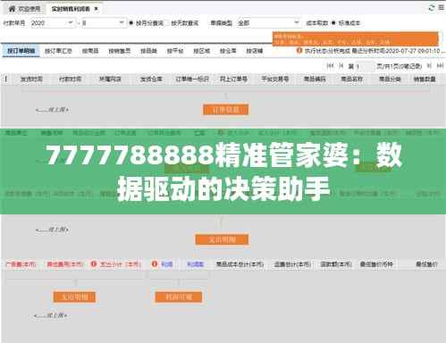
Task: Click the 广告费(本币) column header
Action: pos(21,264)
